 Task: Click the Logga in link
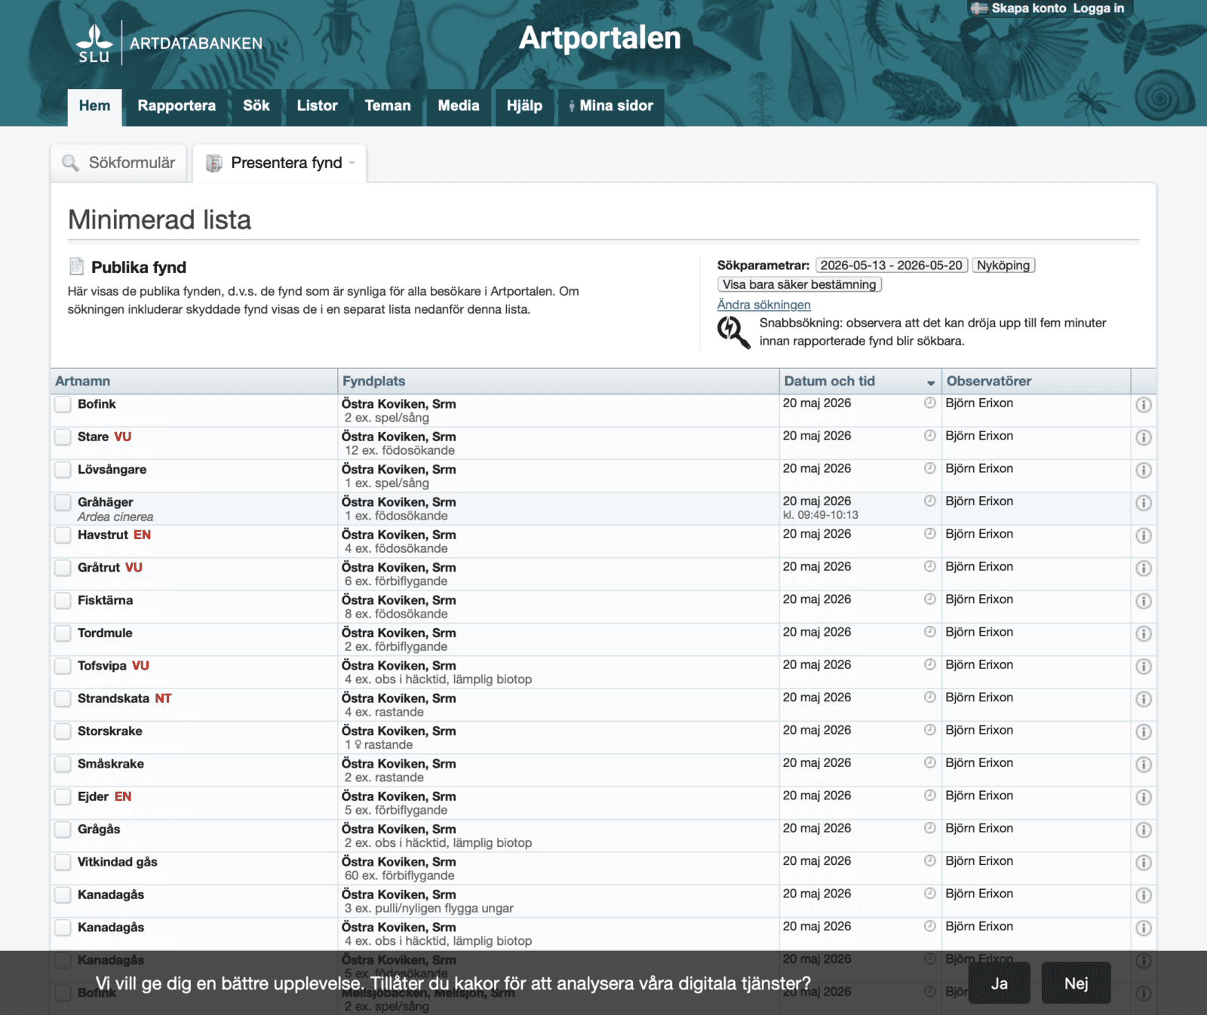point(1098,8)
